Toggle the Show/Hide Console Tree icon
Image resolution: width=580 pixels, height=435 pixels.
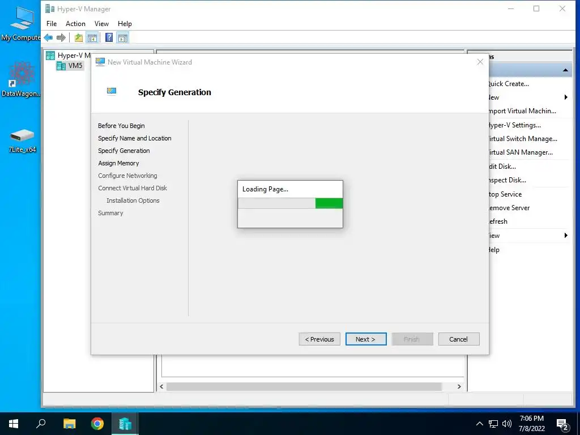[x=92, y=37]
